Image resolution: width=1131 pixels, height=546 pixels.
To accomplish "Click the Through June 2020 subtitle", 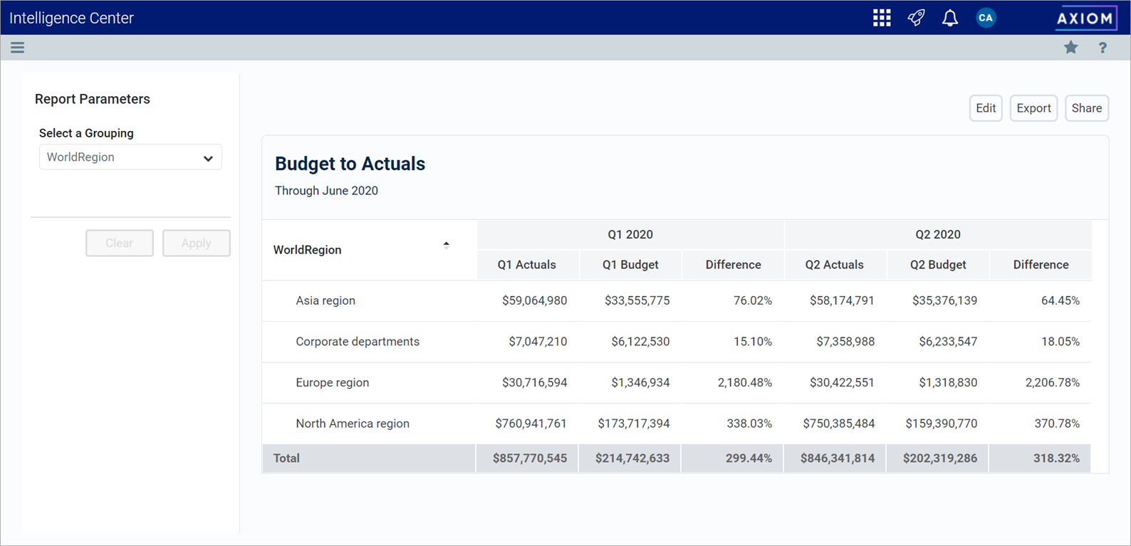I will tap(326, 191).
